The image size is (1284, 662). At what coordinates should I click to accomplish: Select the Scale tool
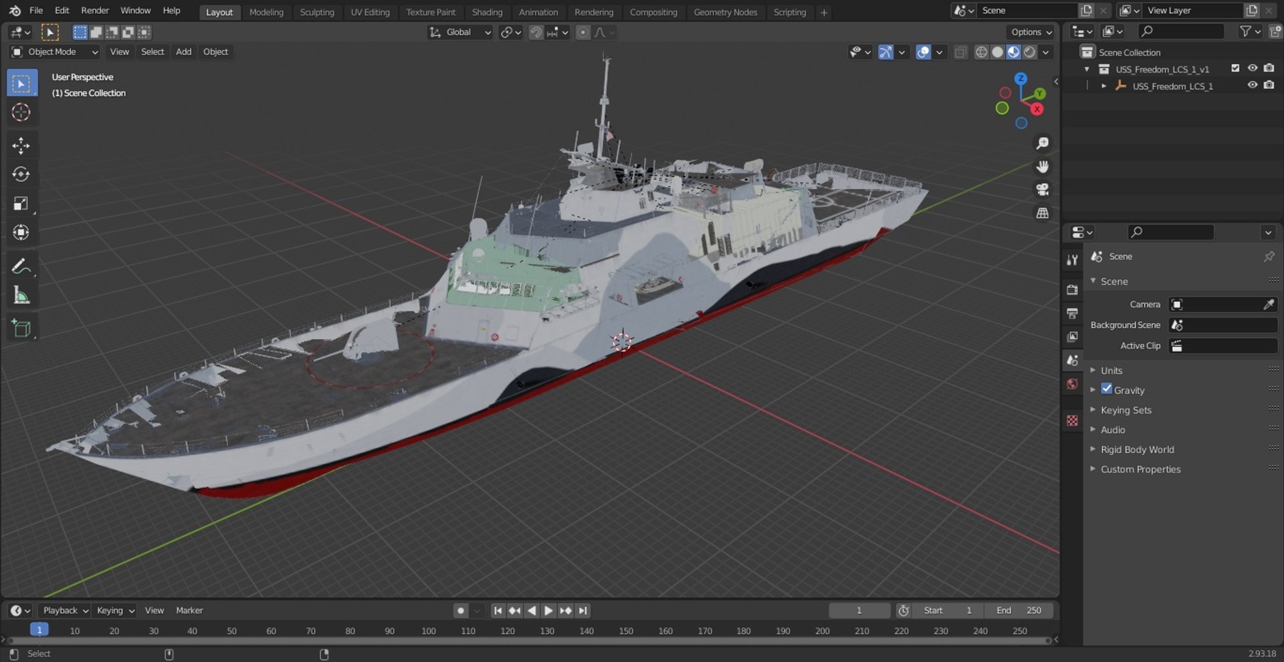[21, 203]
